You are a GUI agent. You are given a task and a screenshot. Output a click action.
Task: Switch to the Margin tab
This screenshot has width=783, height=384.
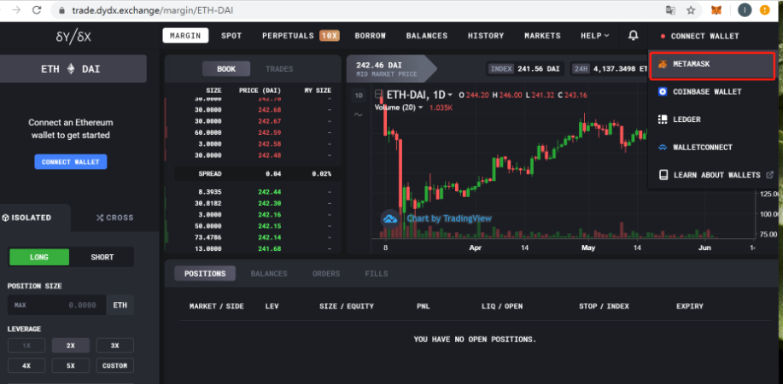[185, 36]
